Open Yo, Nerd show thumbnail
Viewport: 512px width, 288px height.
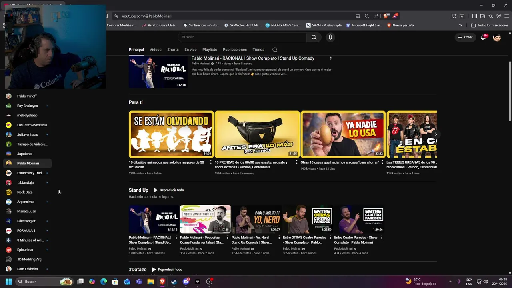pos(256,219)
